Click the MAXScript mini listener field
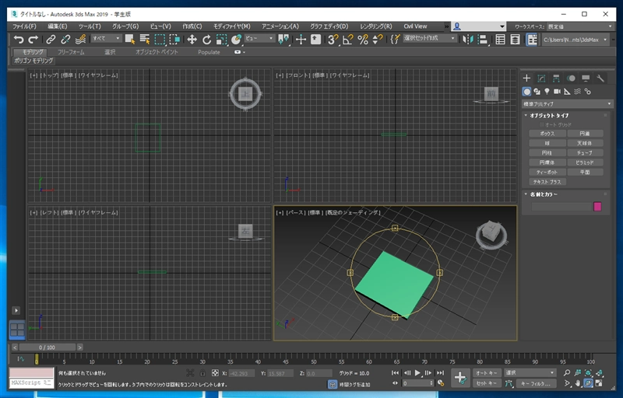Image resolution: width=623 pixels, height=398 pixels. click(x=31, y=383)
